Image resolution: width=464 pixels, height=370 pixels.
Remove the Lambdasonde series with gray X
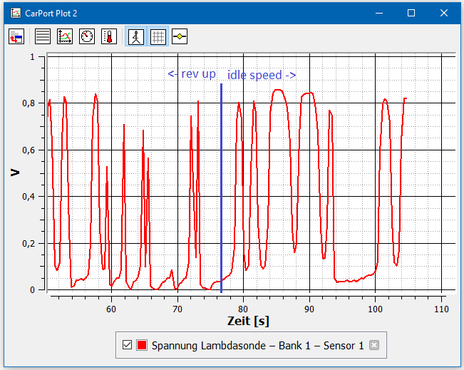374,346
